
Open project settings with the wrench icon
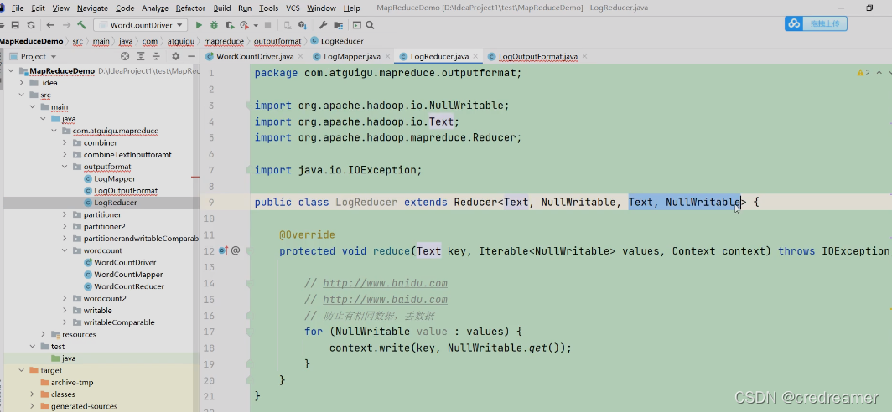pos(323,25)
